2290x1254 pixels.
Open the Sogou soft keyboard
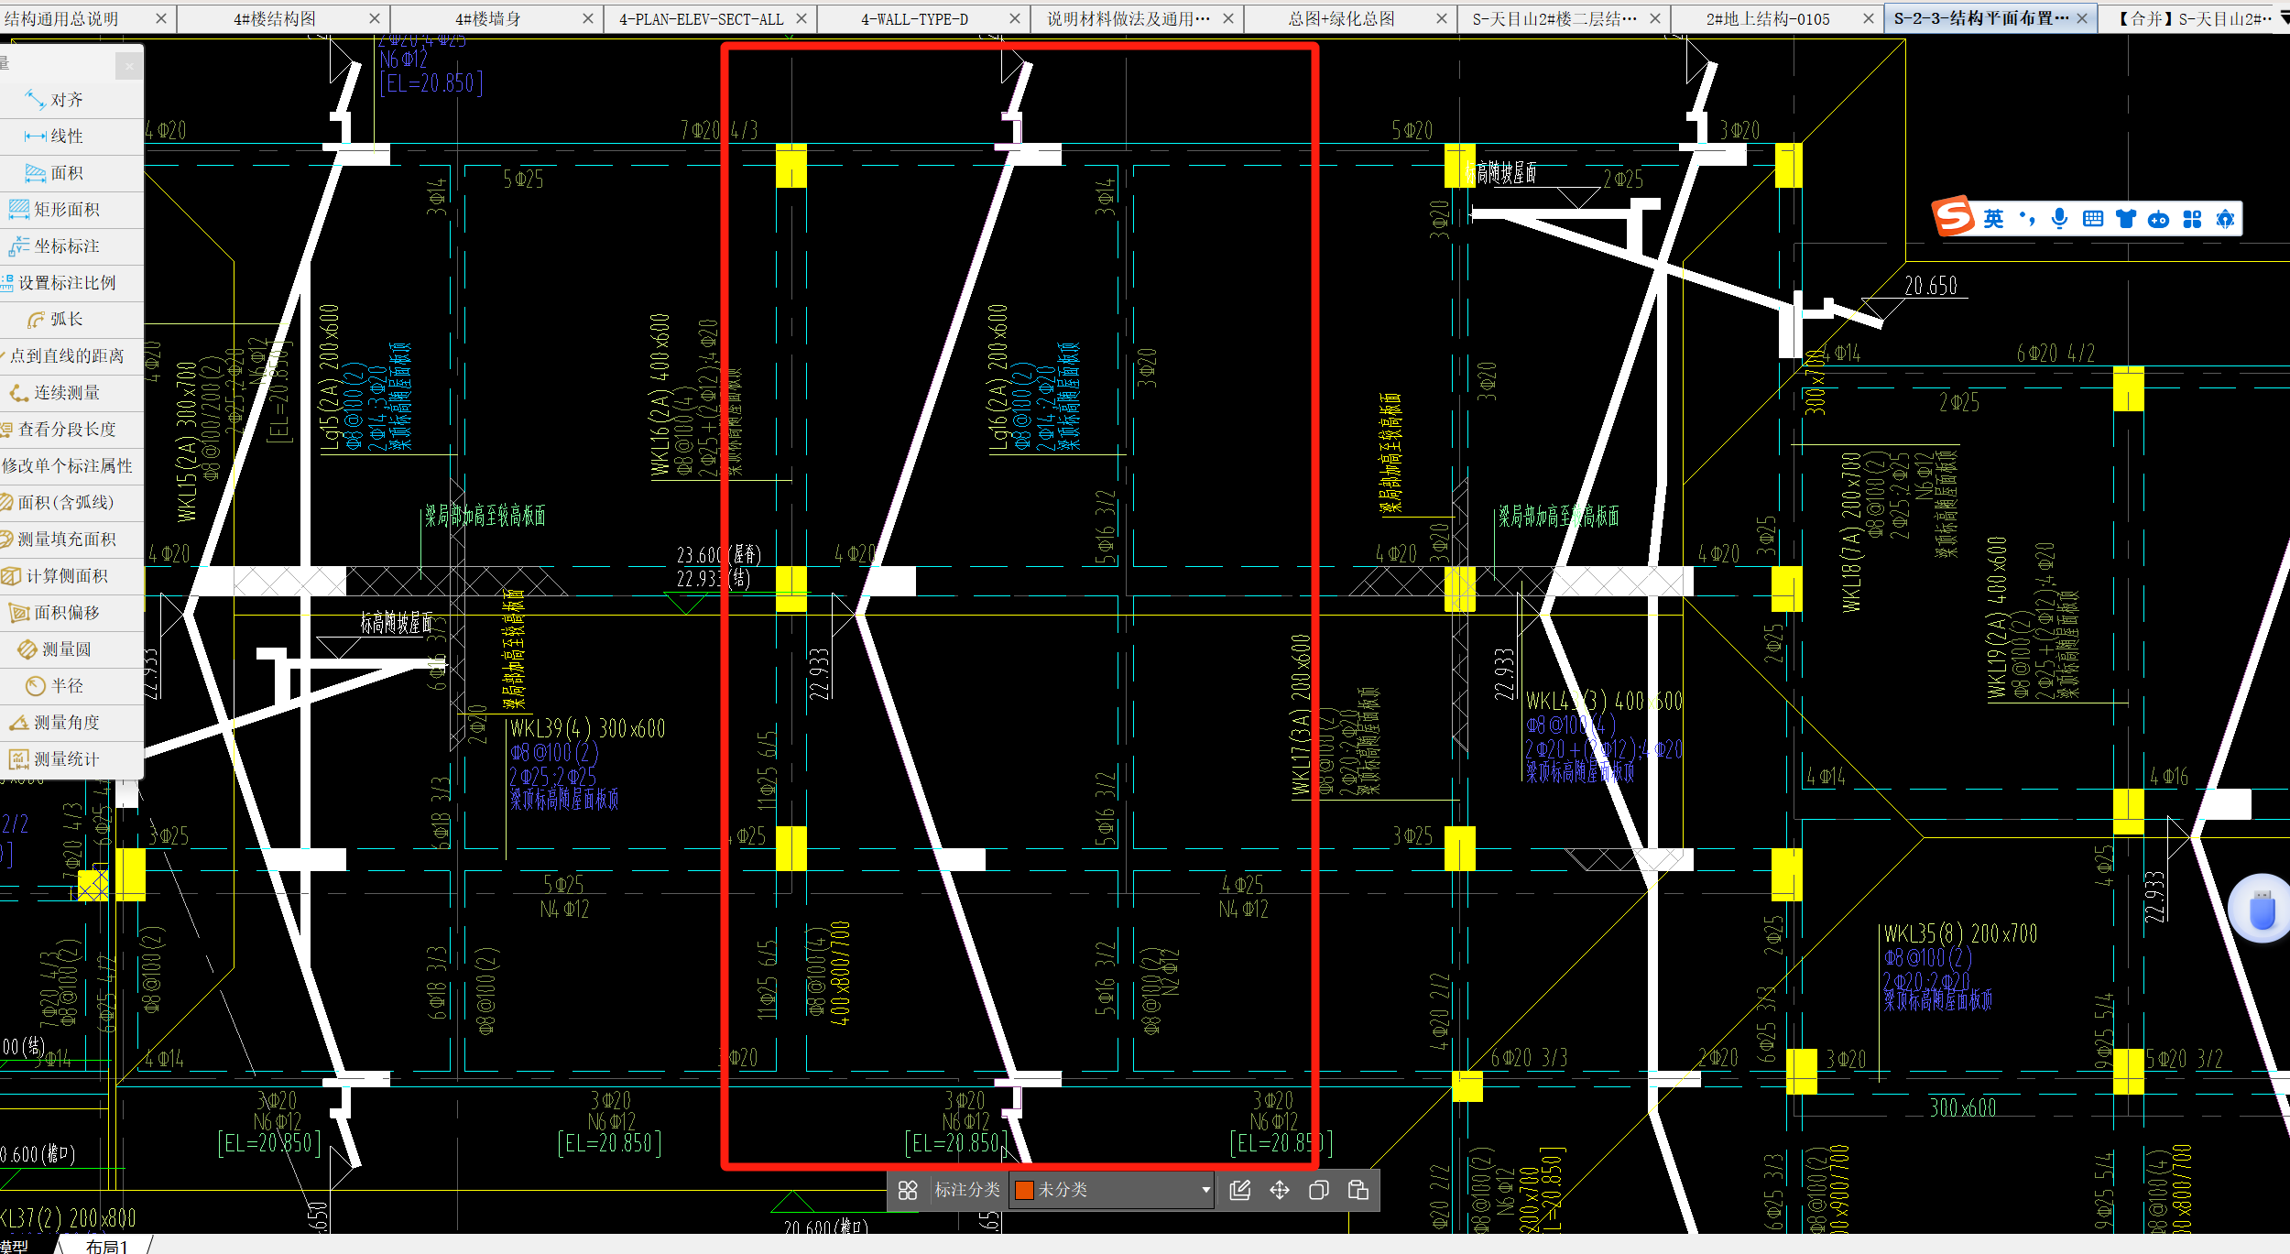click(2093, 219)
